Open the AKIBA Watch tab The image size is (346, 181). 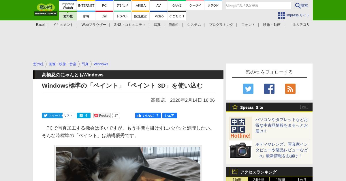click(141, 5)
